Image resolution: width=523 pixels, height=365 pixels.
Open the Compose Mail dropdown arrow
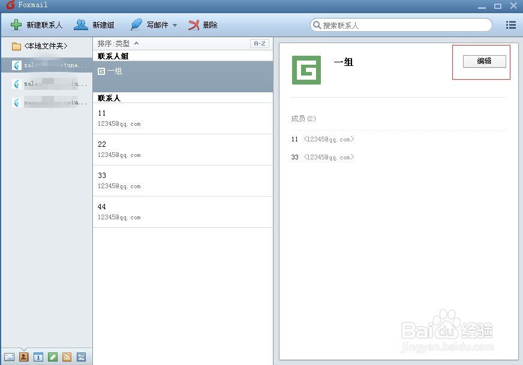pos(174,25)
